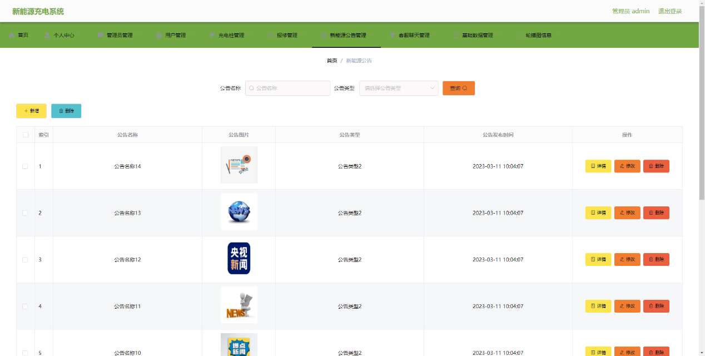Click the teal 删除 batch button

(x=66, y=111)
